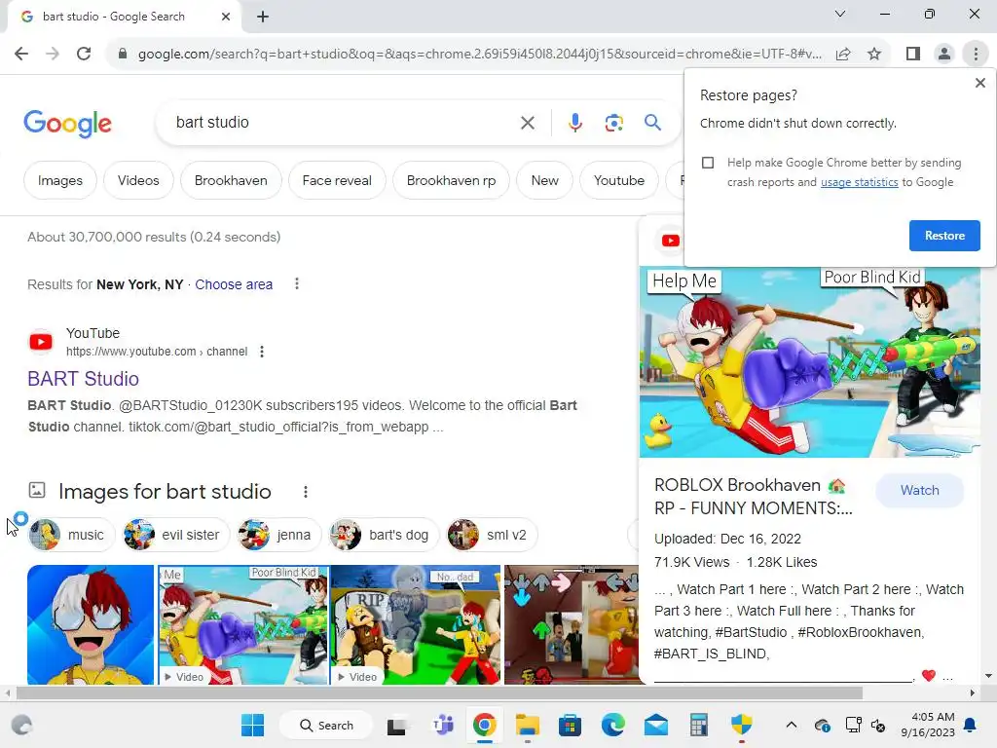Click the horizontal scrollbar of the page
The width and height of the screenshot is (997, 748).
[x=439, y=692]
